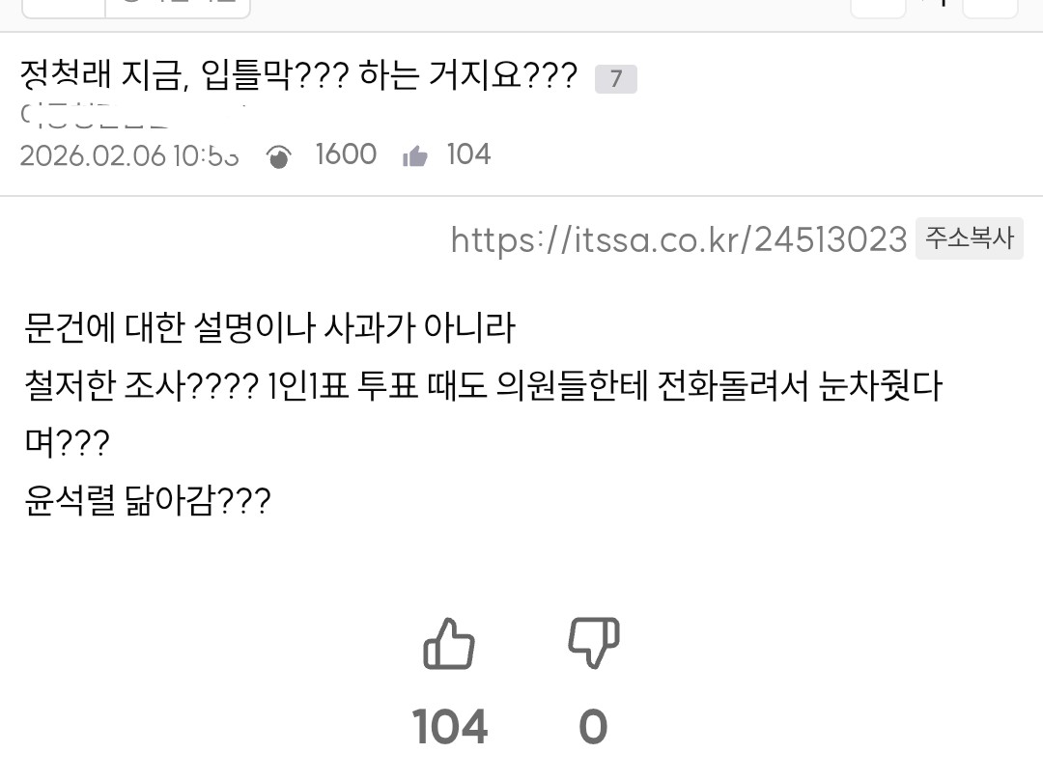Click the short body line 며???
This screenshot has width=1043, height=781.
67,444
